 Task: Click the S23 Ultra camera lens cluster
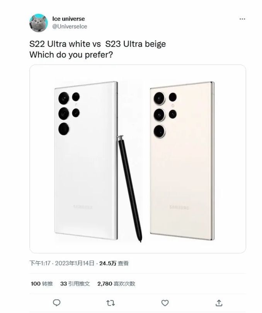coord(165,115)
